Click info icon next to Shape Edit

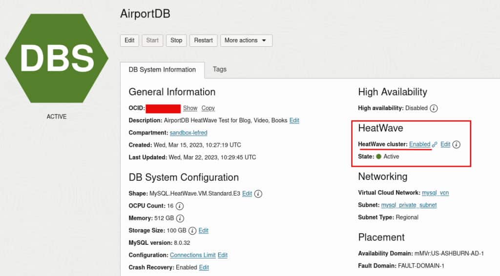coord(258,194)
